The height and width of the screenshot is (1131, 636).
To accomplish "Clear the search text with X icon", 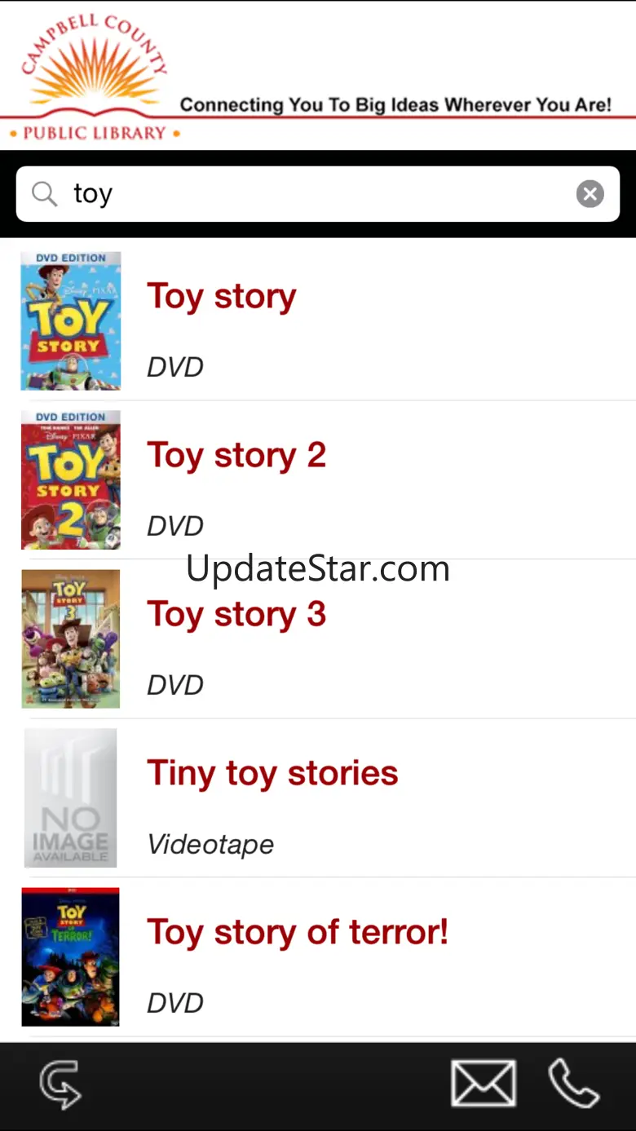I will tap(590, 194).
